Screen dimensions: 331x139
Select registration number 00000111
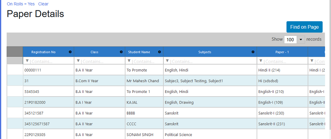[x=49, y=70]
